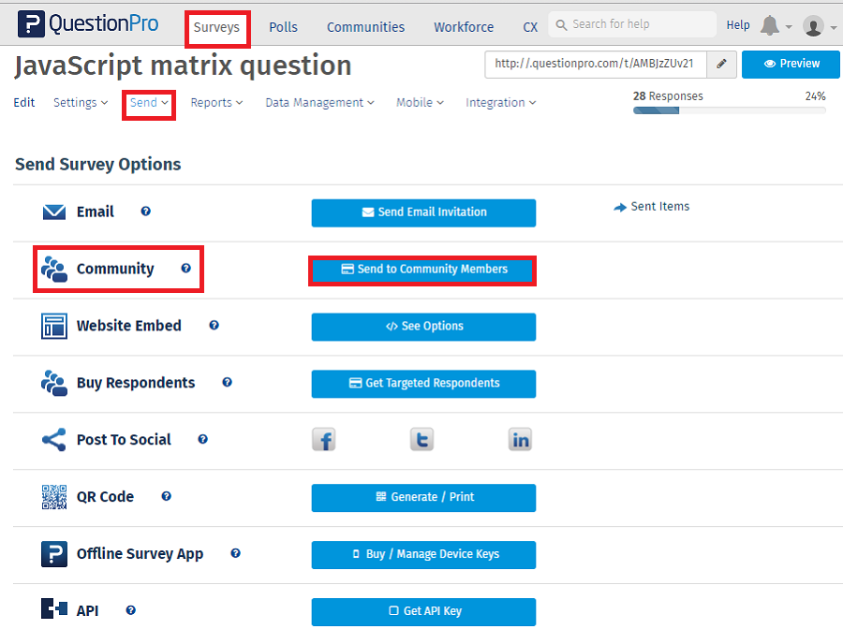
Task: Click the search magnifier icon
Action: 561,24
